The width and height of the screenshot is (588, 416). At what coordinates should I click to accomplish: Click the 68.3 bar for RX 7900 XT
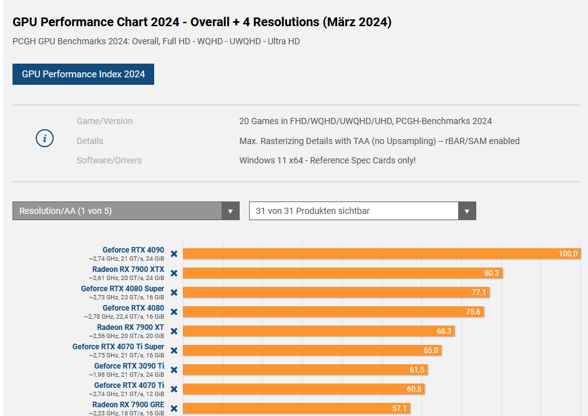[x=319, y=331]
